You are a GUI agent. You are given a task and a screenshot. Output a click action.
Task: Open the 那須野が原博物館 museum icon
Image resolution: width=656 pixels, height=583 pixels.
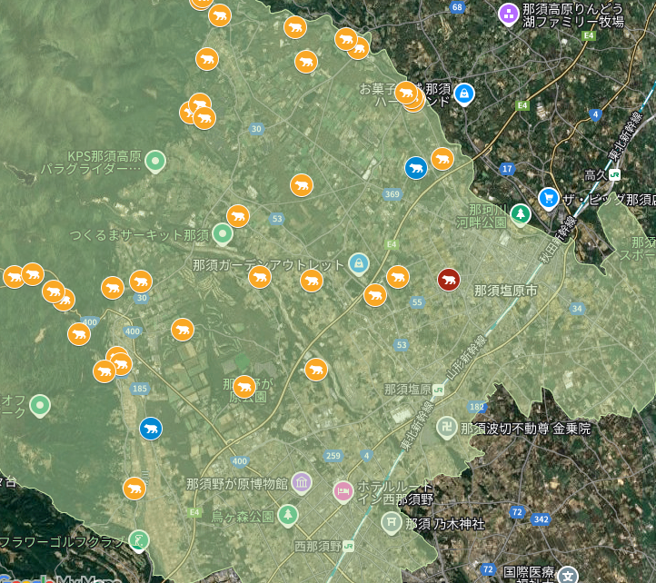(x=302, y=481)
